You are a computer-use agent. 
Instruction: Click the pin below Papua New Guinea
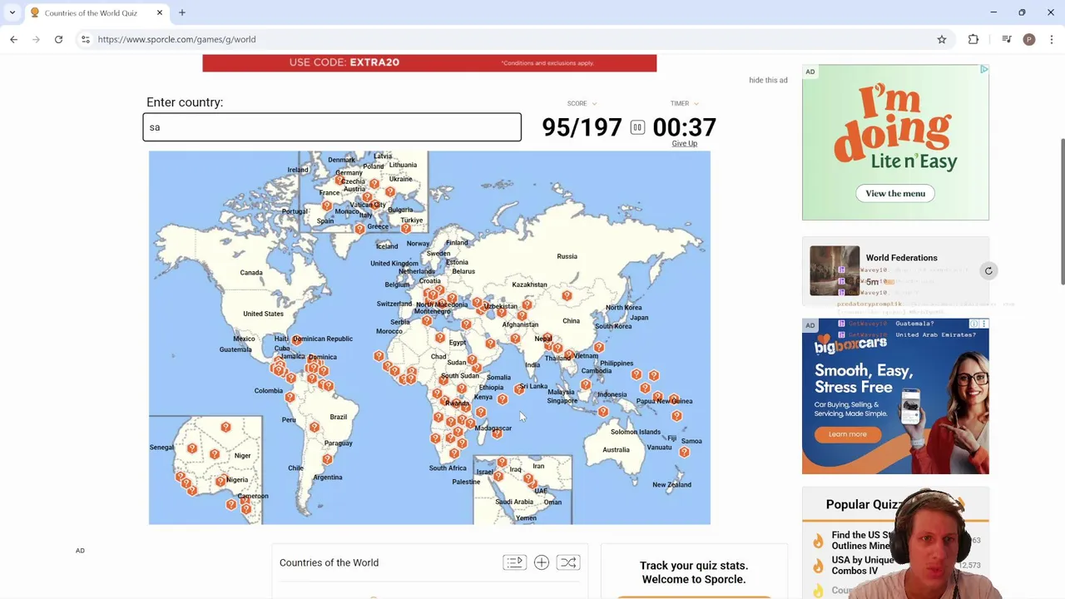pyautogui.click(x=676, y=414)
